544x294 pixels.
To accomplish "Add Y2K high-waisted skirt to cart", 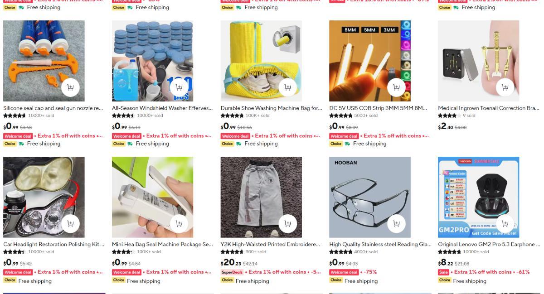I will [288, 223].
